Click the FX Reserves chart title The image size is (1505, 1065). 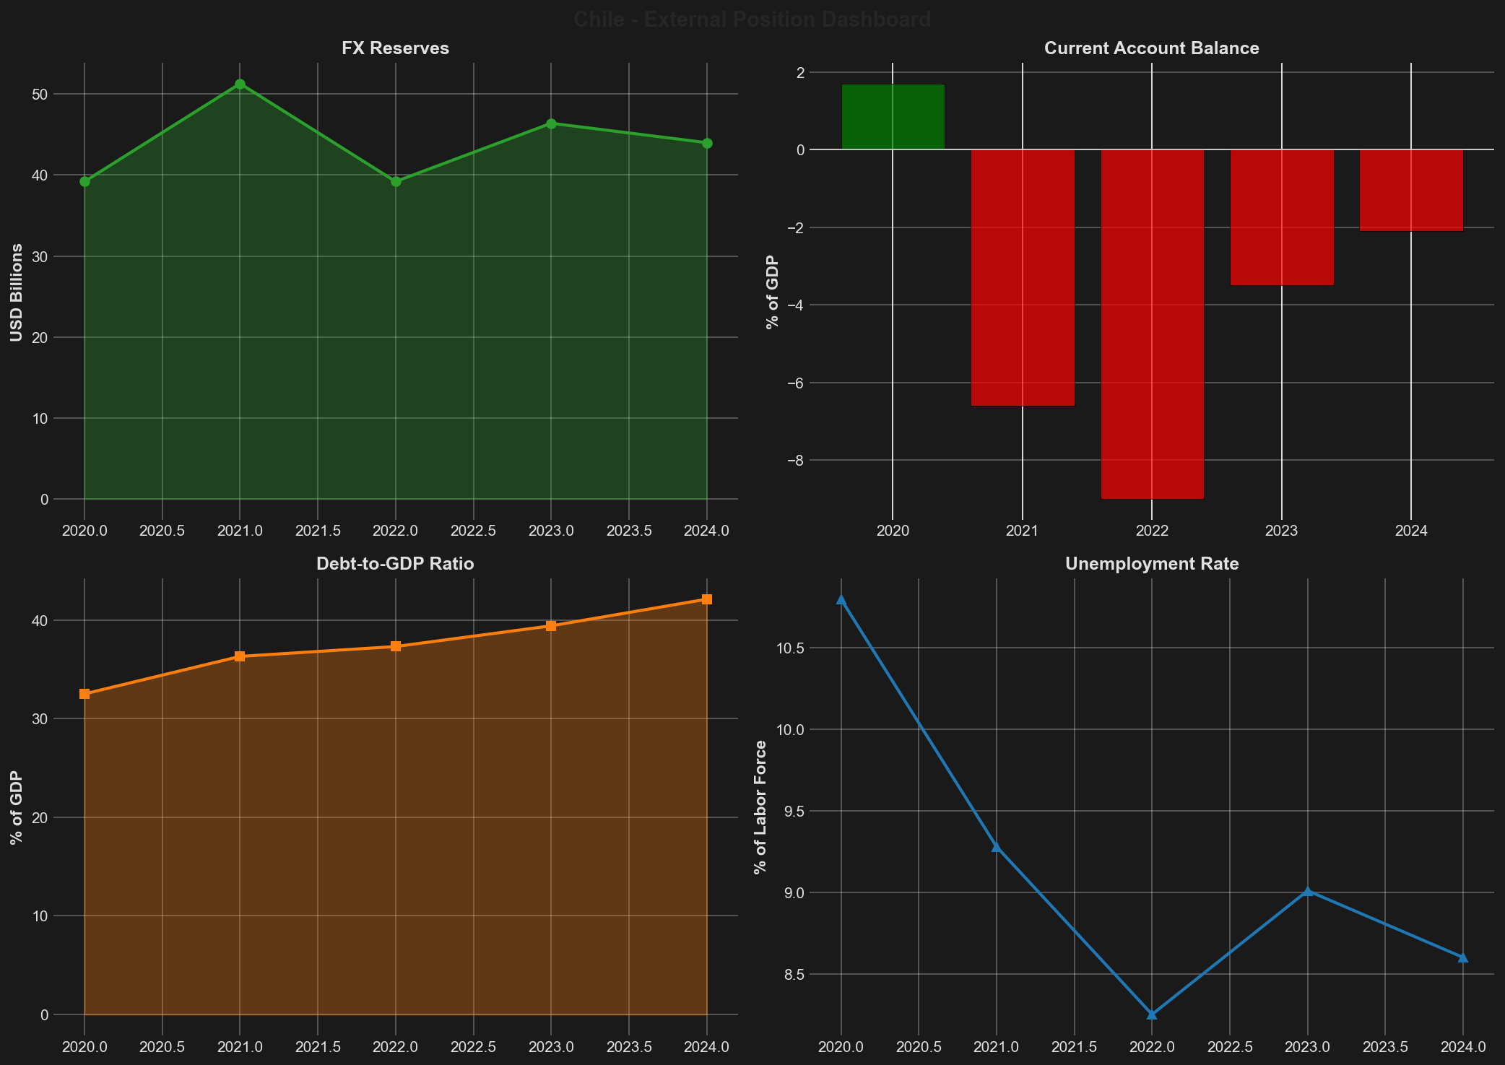point(395,48)
